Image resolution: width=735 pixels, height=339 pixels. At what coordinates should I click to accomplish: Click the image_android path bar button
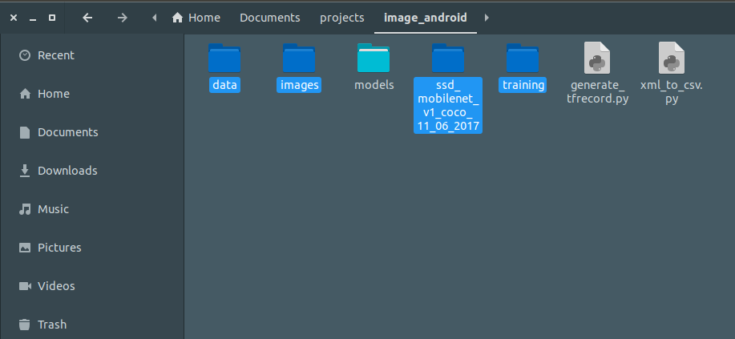click(425, 18)
